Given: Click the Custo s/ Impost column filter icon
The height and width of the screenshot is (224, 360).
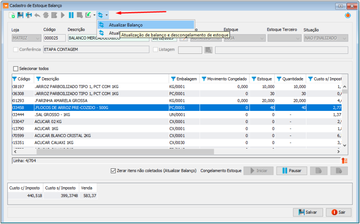Looking at the screenshot, I should coord(310,79).
